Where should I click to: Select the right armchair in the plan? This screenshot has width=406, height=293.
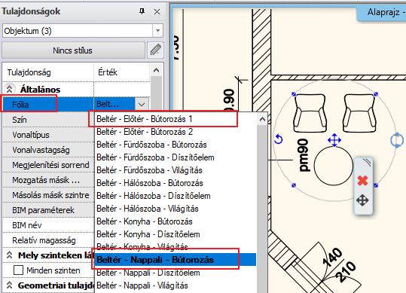coord(359,114)
